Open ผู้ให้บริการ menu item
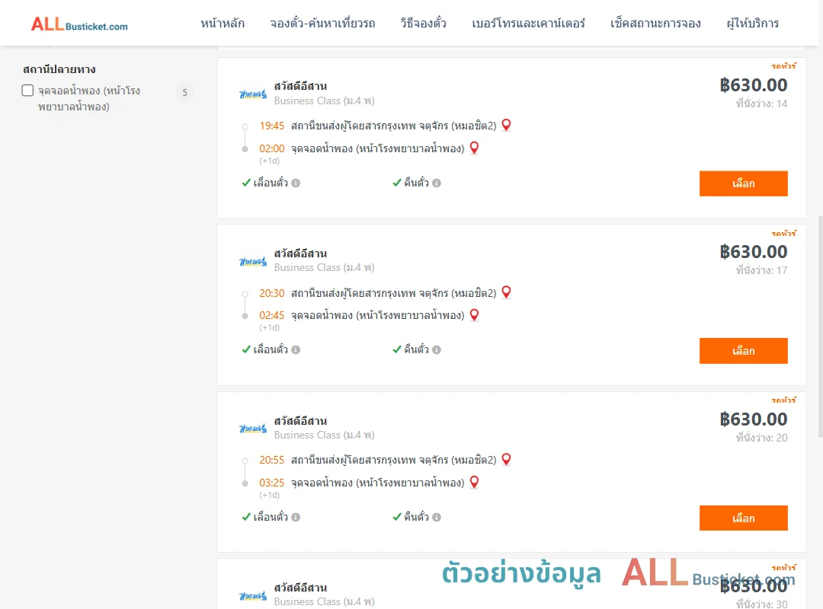Viewport: 823px width, 609px height. coord(753,24)
